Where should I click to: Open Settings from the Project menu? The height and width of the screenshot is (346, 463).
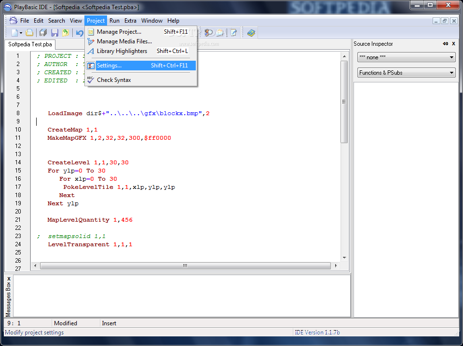click(x=141, y=66)
